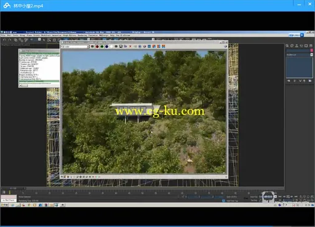
Task: Click the Windows Start button
Action: click(x=4, y=205)
